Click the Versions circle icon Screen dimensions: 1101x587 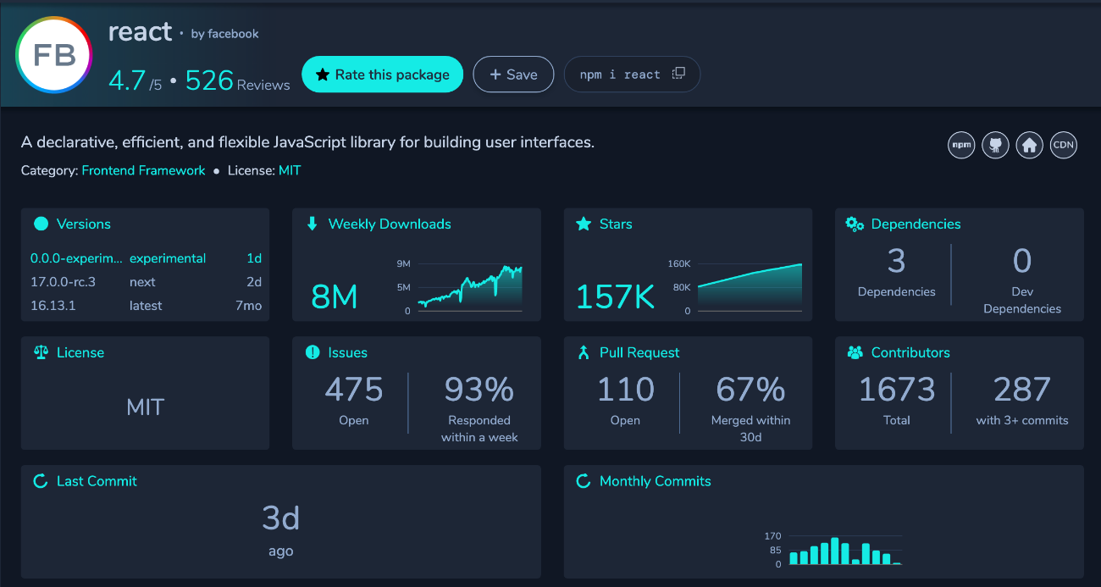point(41,224)
